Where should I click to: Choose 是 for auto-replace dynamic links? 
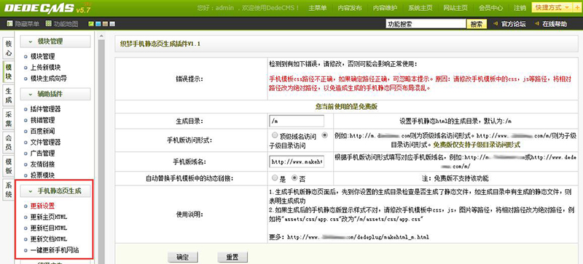click(275, 178)
